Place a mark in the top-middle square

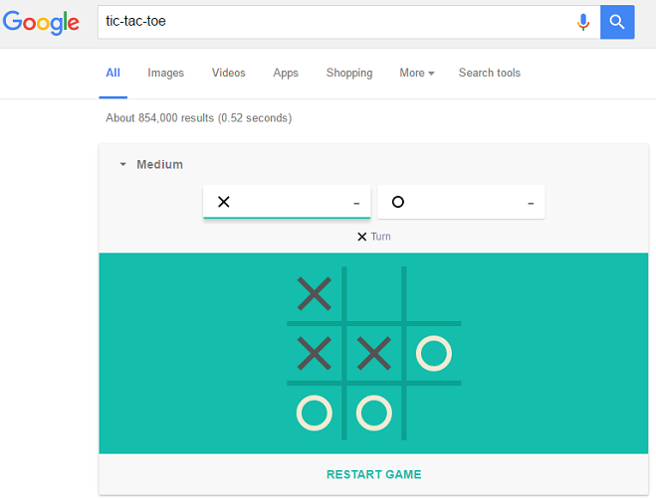[x=374, y=293]
